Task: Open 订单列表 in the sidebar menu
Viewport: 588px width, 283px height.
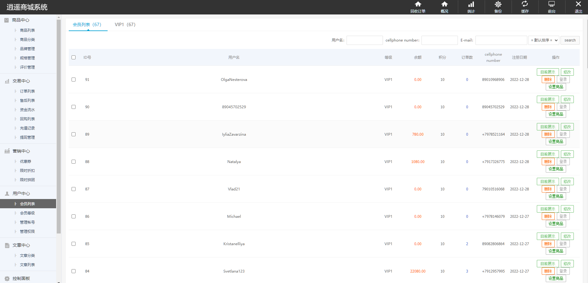Action: pyautogui.click(x=27, y=91)
